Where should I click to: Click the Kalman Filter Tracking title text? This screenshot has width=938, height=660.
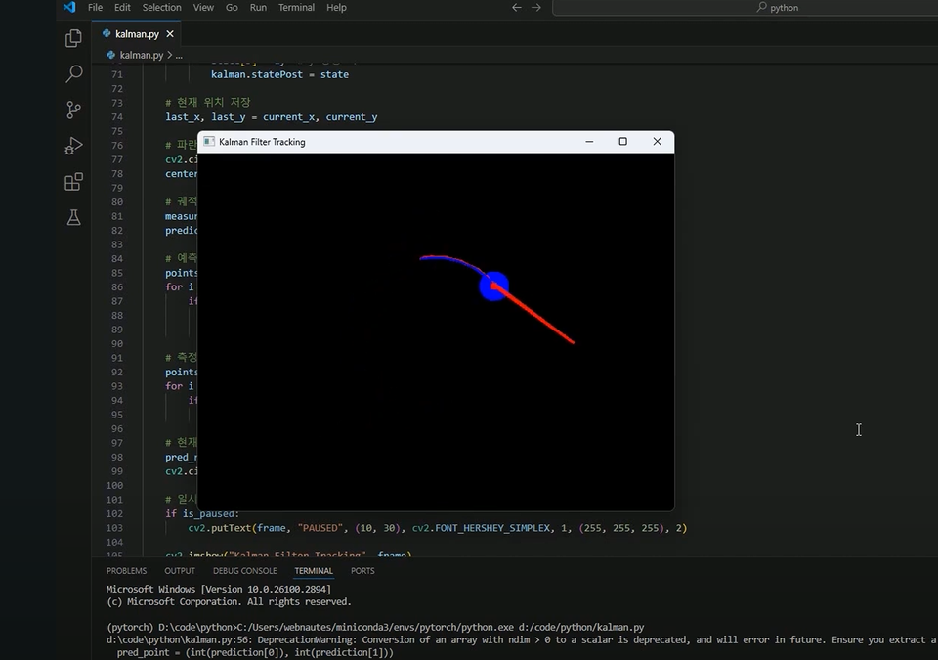262,142
